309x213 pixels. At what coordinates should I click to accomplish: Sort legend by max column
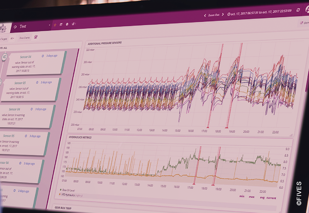pyautogui.click(x=252, y=197)
